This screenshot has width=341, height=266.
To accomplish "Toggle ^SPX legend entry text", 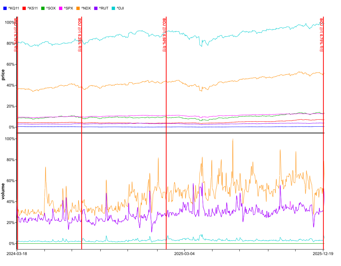I will (x=68, y=8).
